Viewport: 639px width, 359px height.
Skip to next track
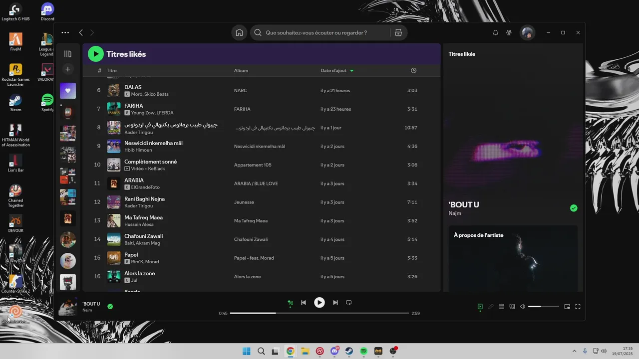[x=335, y=303]
